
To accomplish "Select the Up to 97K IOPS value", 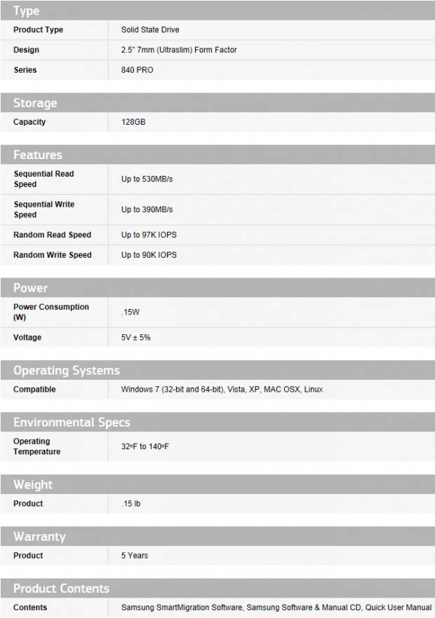I will click(x=149, y=235).
